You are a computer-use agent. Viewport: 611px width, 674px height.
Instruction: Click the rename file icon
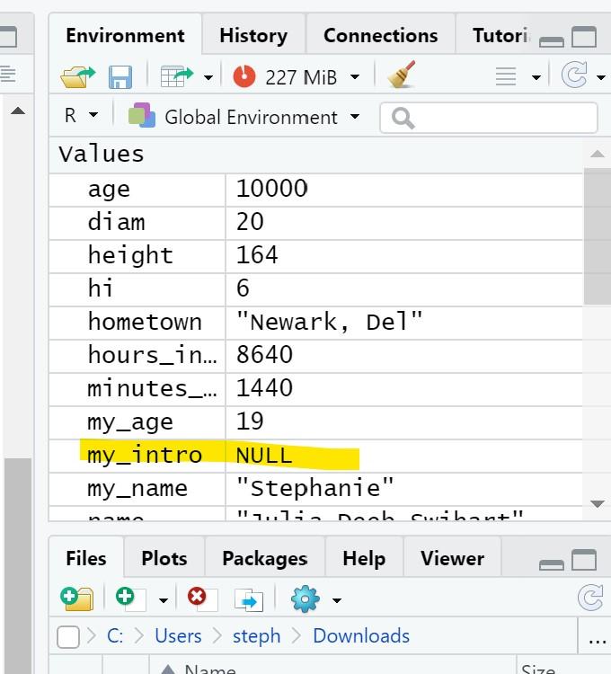[249, 599]
